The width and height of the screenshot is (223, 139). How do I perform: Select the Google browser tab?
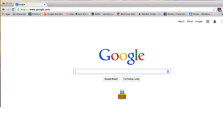click(30, 5)
